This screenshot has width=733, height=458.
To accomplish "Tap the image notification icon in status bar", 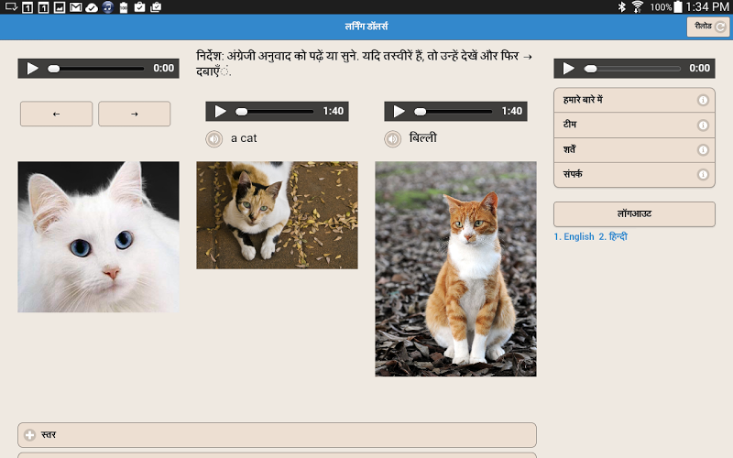I will coord(60,7).
